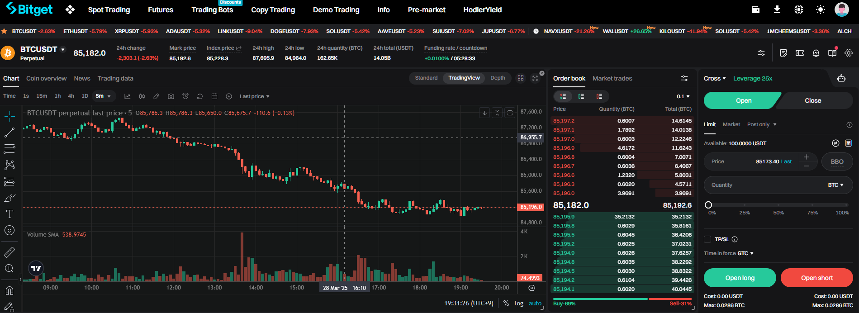This screenshot has width=859, height=313.
Task: Open the Trading data tab
Action: [x=115, y=78]
